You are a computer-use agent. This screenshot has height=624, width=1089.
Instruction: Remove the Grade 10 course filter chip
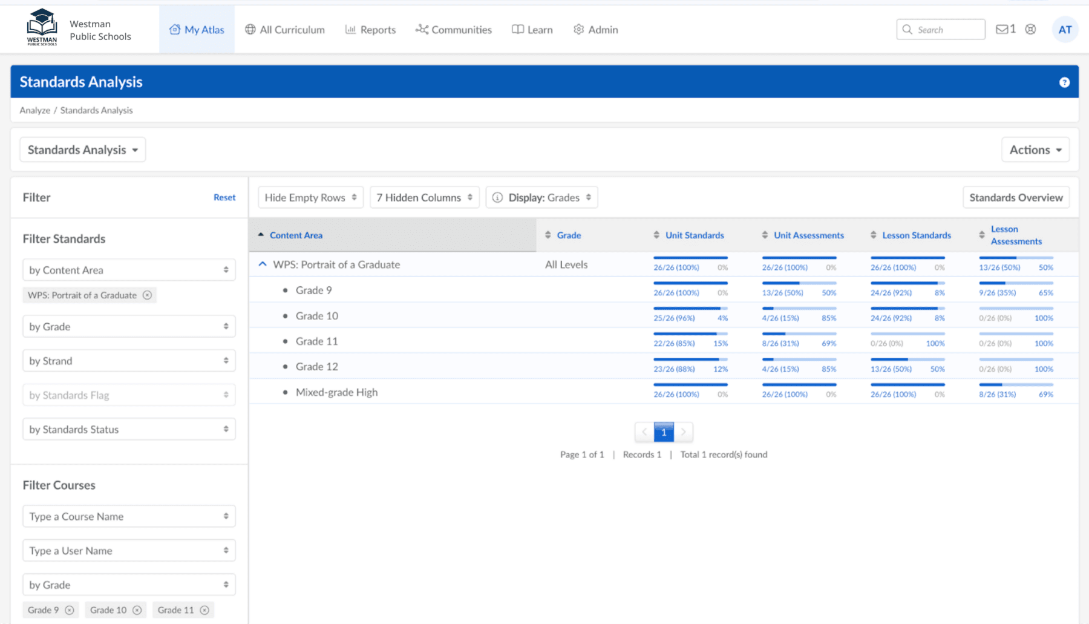click(x=137, y=610)
